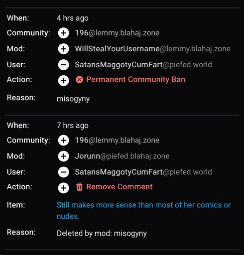Click minus icon beside user in second entry
244x255 pixels.
64,172
